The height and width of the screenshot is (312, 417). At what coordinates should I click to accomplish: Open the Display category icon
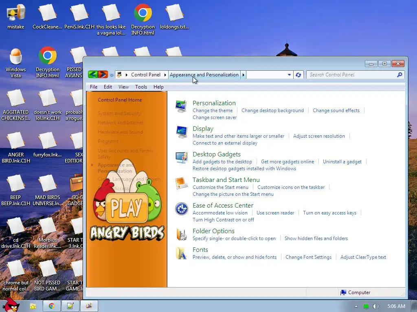pos(181,132)
